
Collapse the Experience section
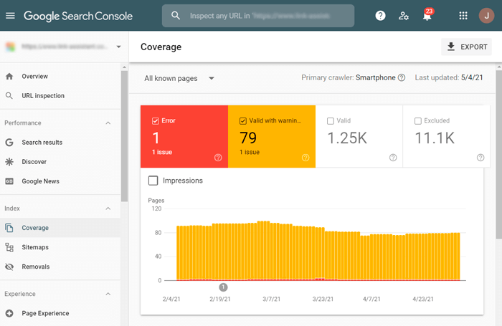pos(108,294)
